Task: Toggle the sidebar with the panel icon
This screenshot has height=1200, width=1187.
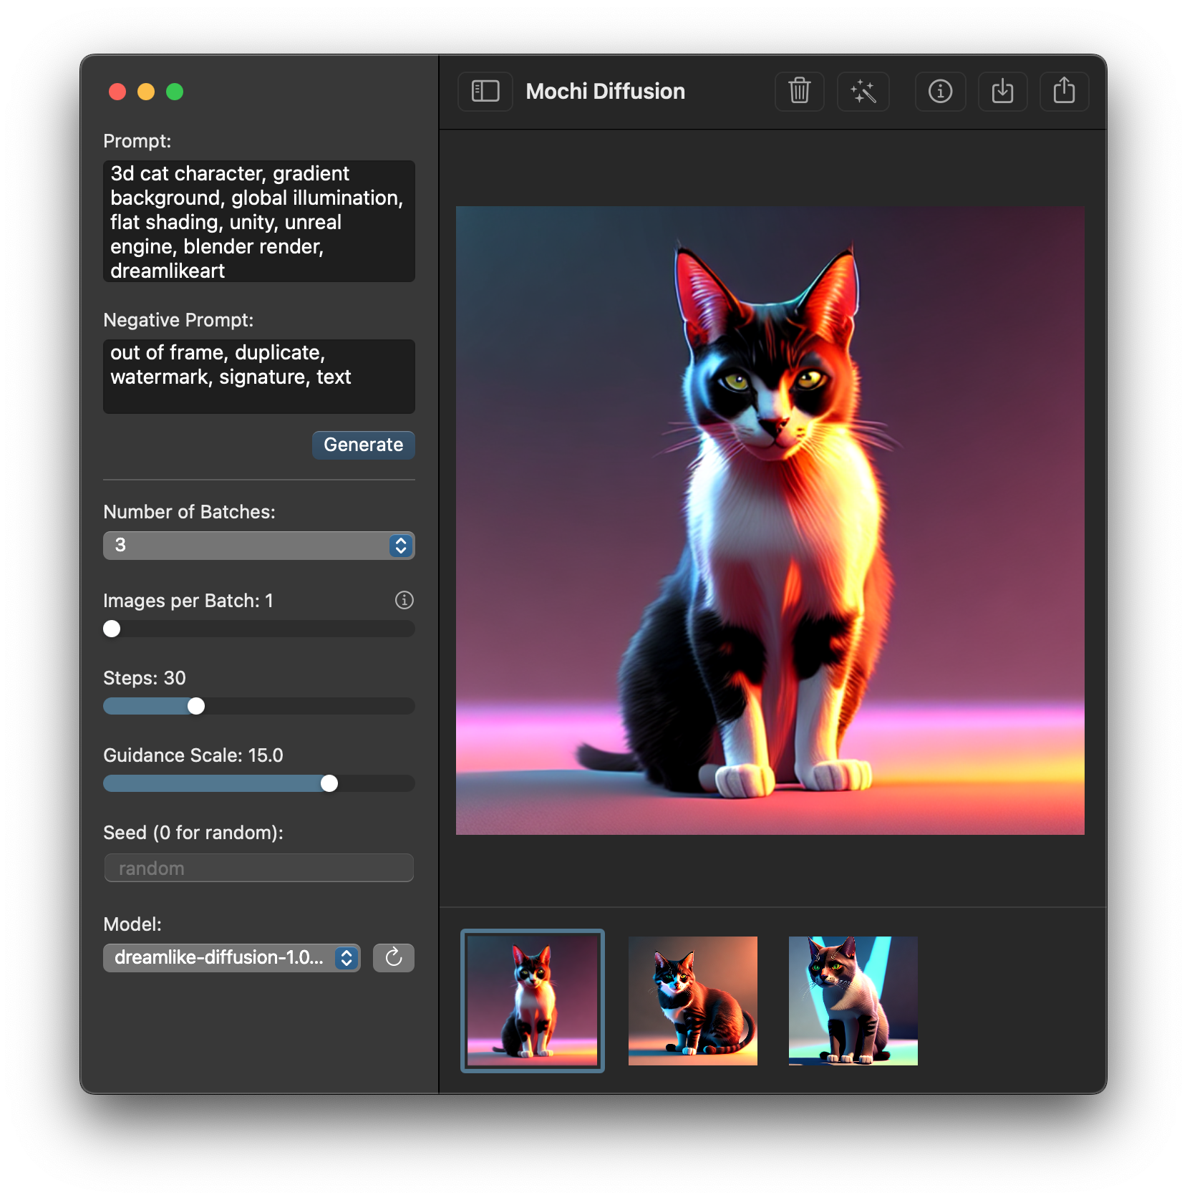Action: (485, 92)
